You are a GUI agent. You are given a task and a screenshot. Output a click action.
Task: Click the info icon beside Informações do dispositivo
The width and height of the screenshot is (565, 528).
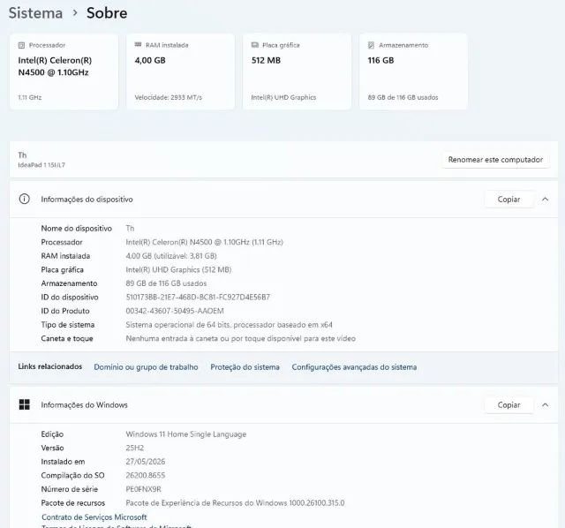[x=24, y=199]
